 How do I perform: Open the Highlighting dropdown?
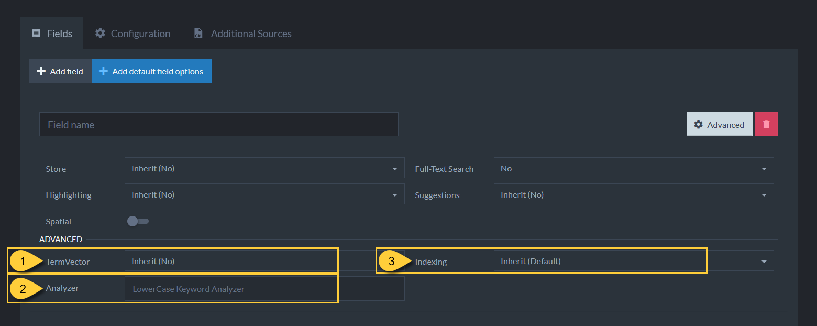[x=264, y=194]
